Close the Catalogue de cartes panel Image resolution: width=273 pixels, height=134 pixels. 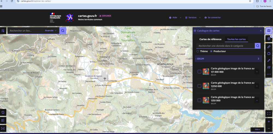pos(261,31)
